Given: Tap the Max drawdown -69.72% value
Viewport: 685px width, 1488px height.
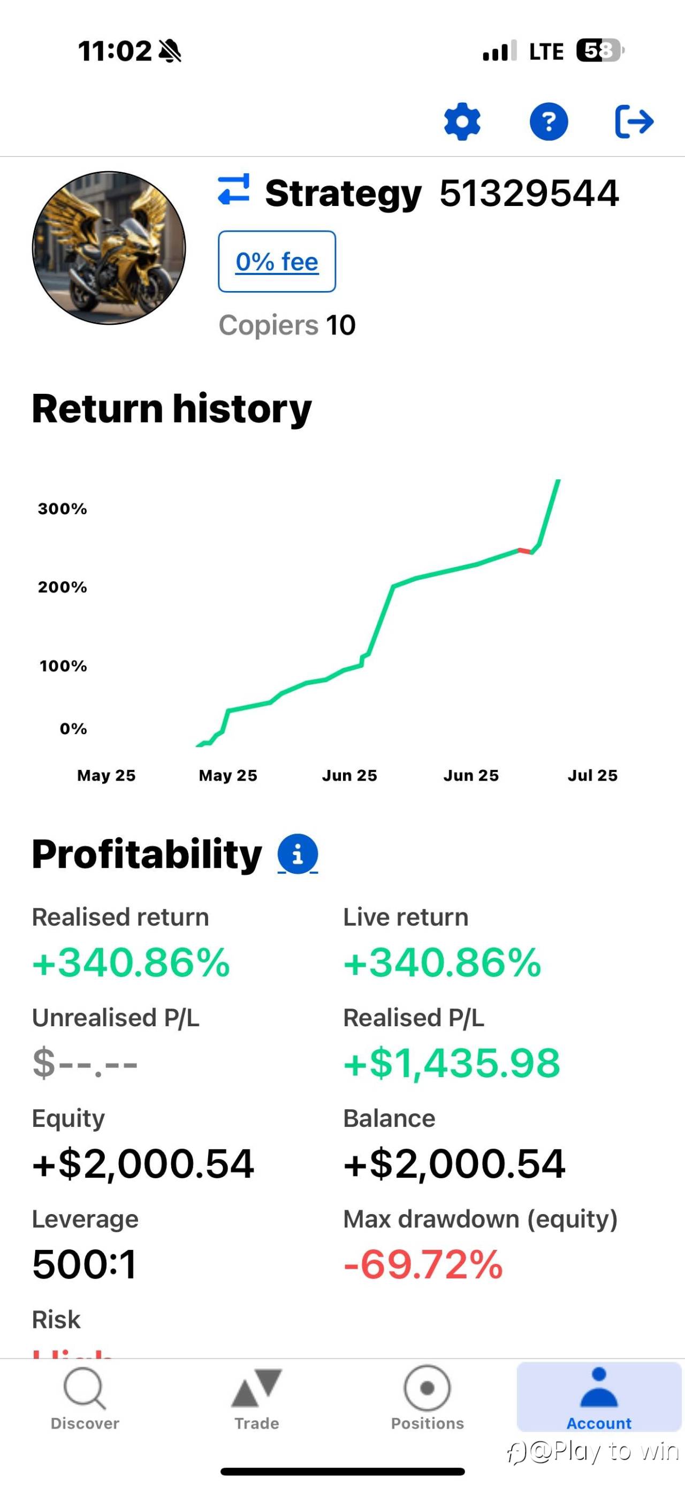Looking at the screenshot, I should (423, 1264).
